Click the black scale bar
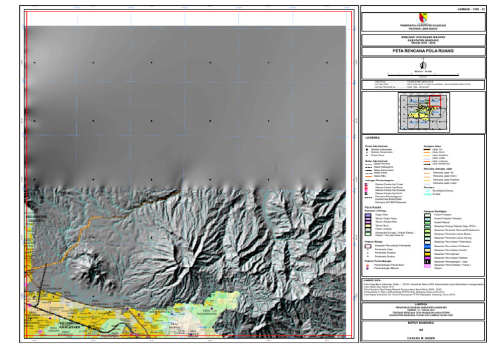This screenshot has height=347, width=492. 423,76
